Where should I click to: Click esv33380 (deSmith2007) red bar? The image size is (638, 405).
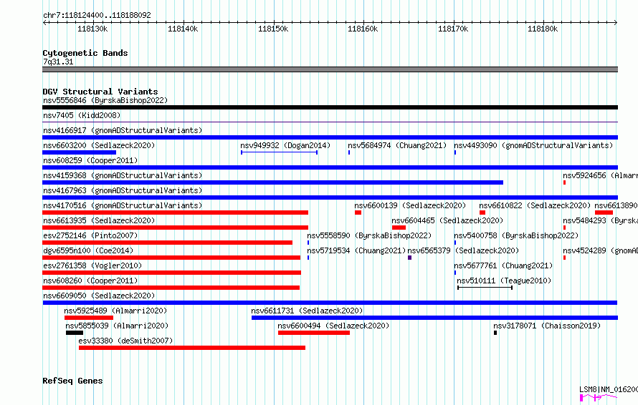(192, 348)
